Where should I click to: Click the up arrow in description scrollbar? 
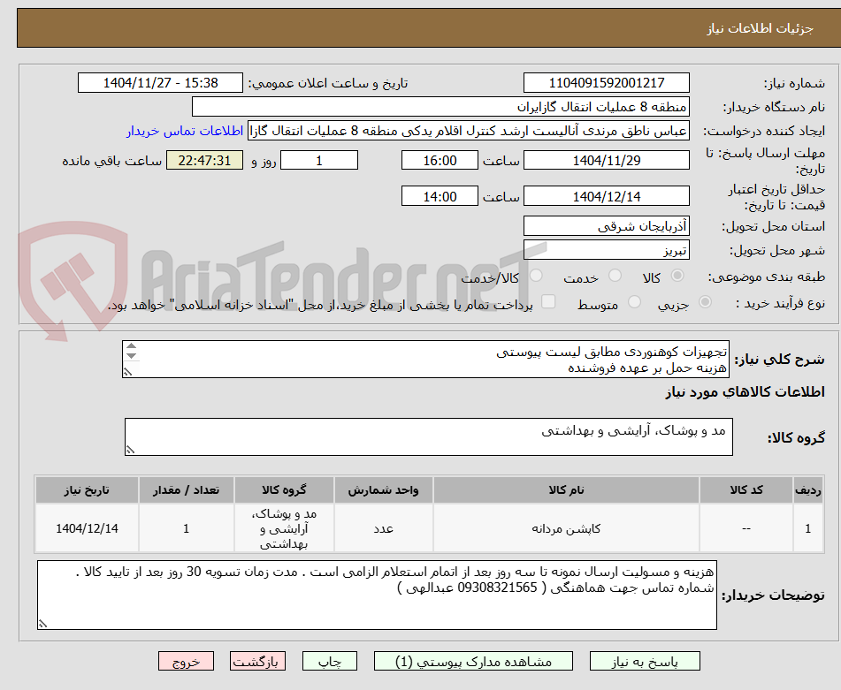132,346
